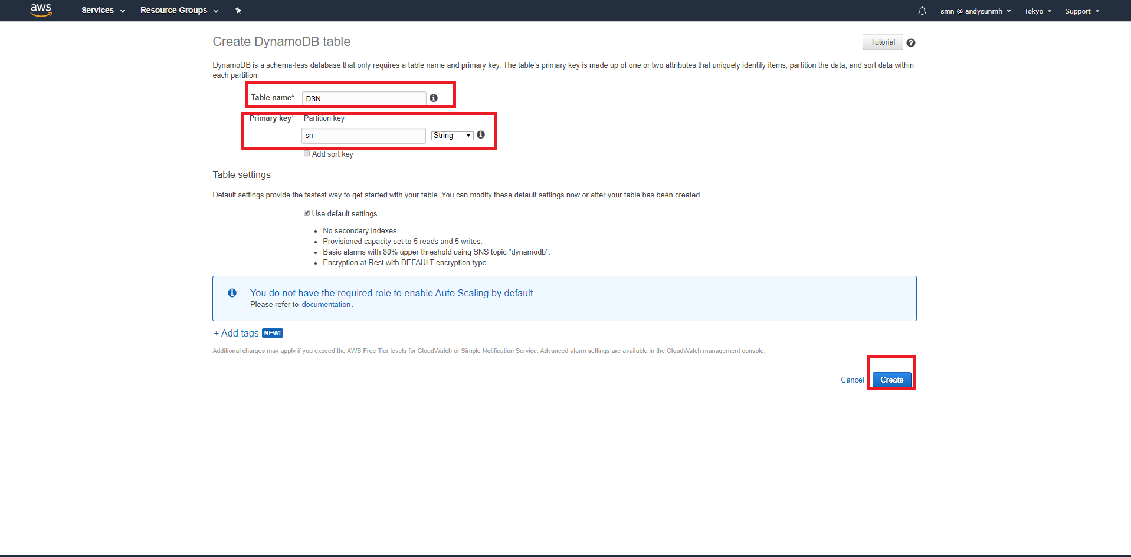This screenshot has height=557, width=1131.
Task: Click the Partition key label
Action: [x=324, y=118]
